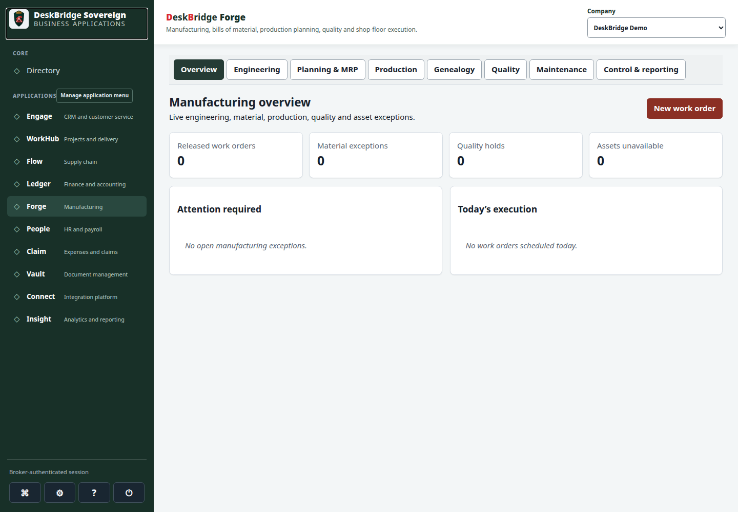Click the diamond icon beside Ledger
Screen dimensions: 738x512
(x=17, y=184)
